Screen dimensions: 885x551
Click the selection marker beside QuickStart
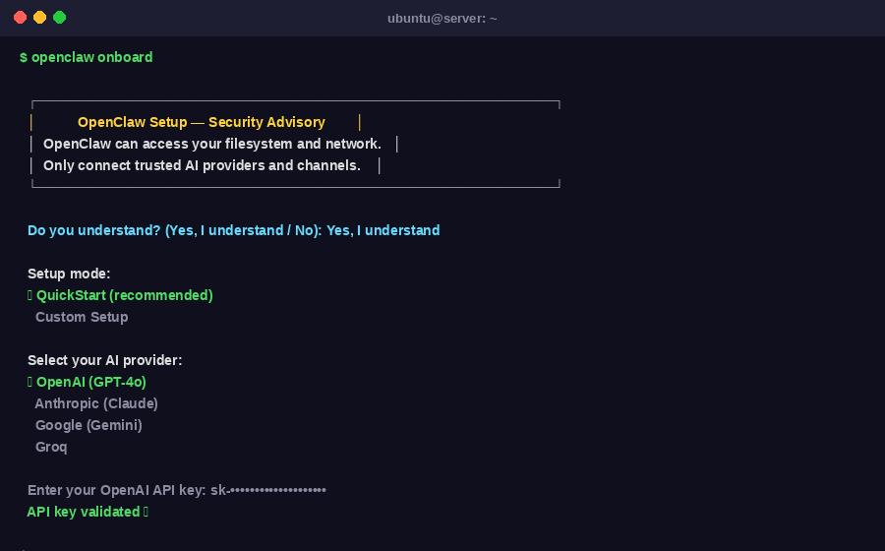click(x=30, y=295)
